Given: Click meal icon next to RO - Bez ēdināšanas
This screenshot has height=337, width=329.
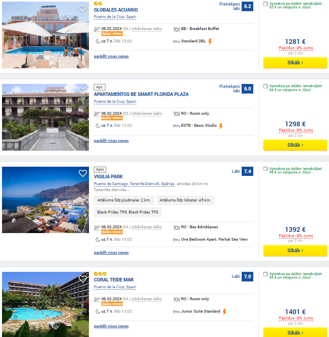Looking at the screenshot, I should tap(176, 227).
